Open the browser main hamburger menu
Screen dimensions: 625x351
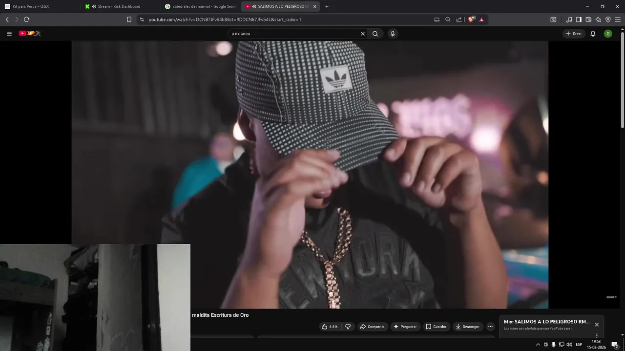[x=618, y=19]
